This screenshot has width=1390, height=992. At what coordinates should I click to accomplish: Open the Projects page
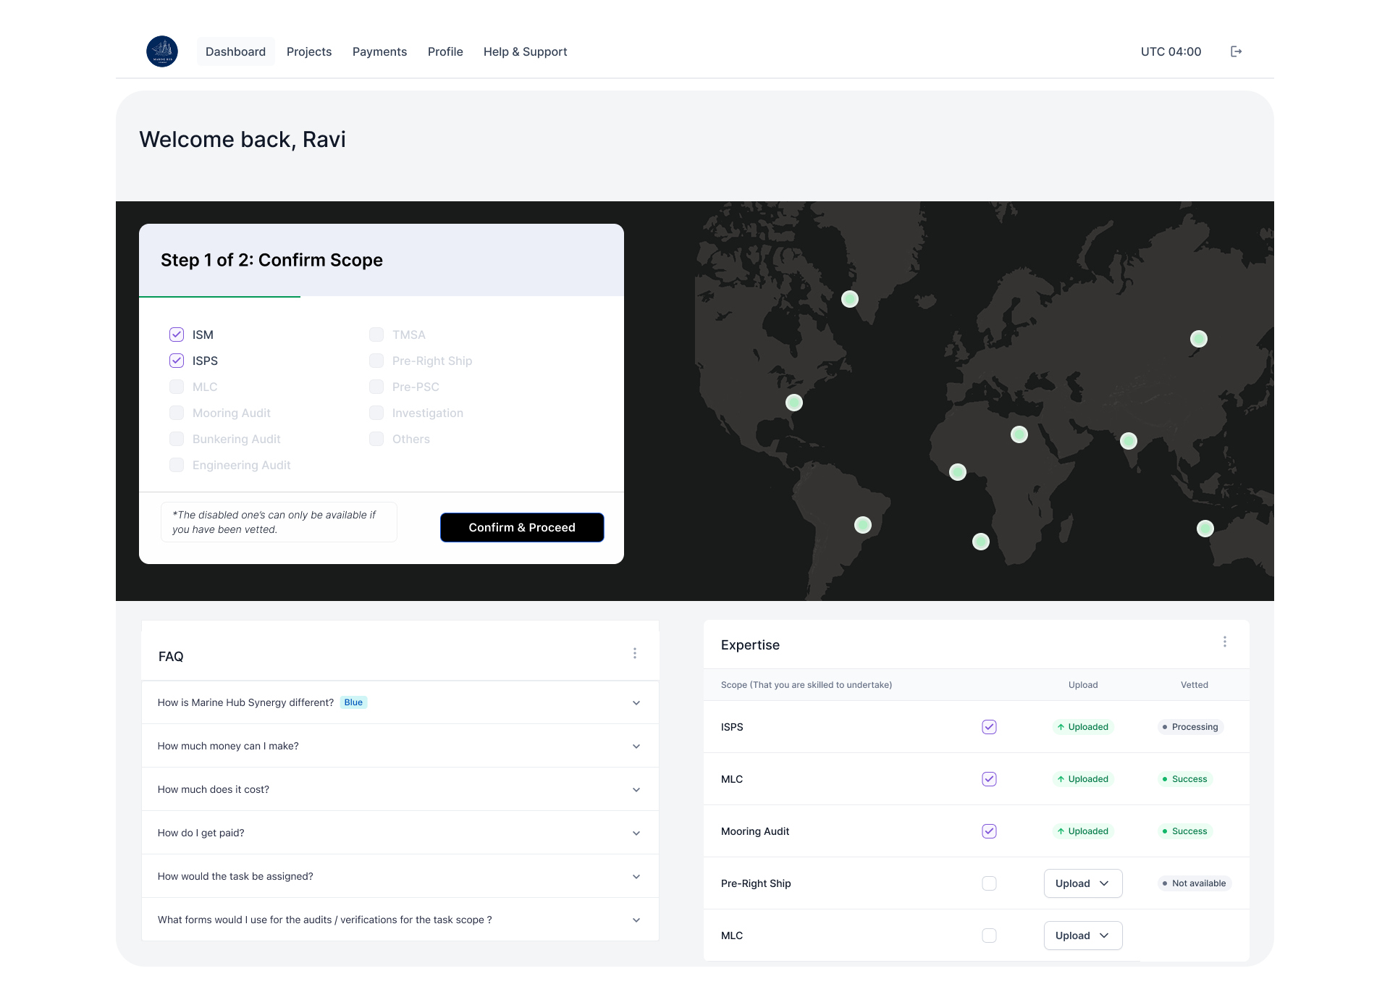click(309, 51)
